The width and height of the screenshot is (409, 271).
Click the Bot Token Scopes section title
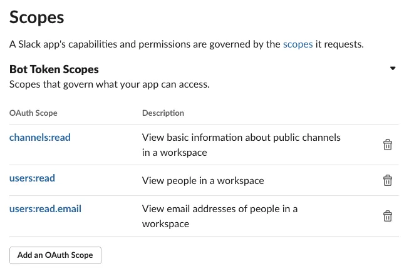[54, 69]
